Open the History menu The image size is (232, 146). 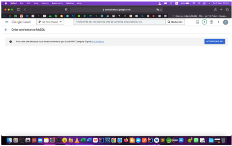[45, 3]
